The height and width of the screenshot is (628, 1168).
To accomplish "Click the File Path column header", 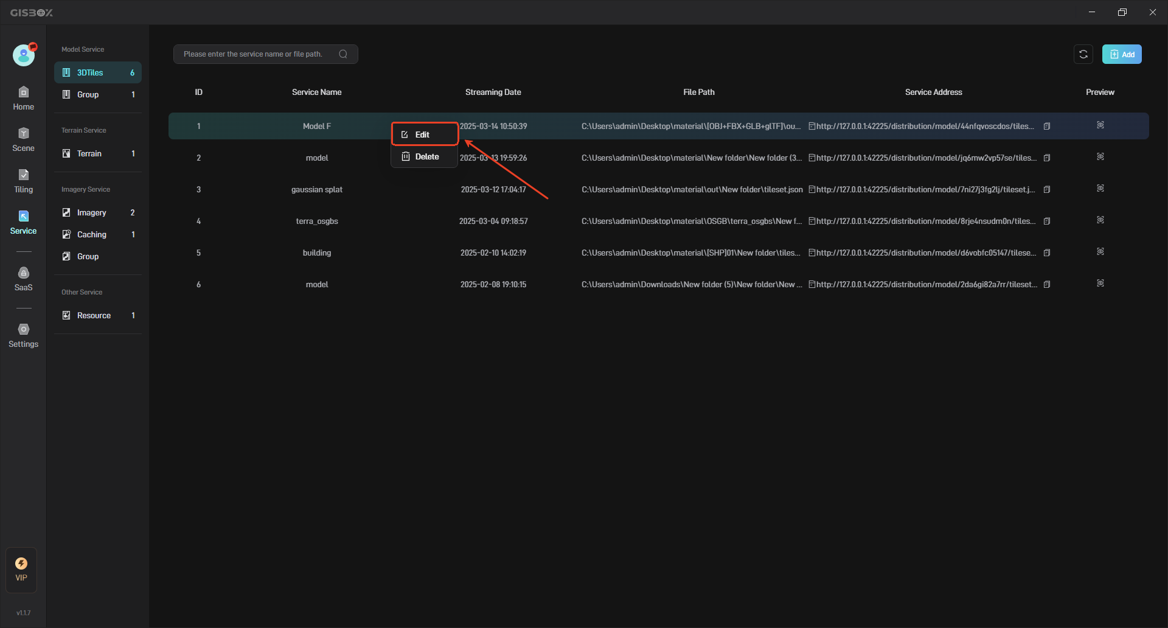I will (699, 92).
